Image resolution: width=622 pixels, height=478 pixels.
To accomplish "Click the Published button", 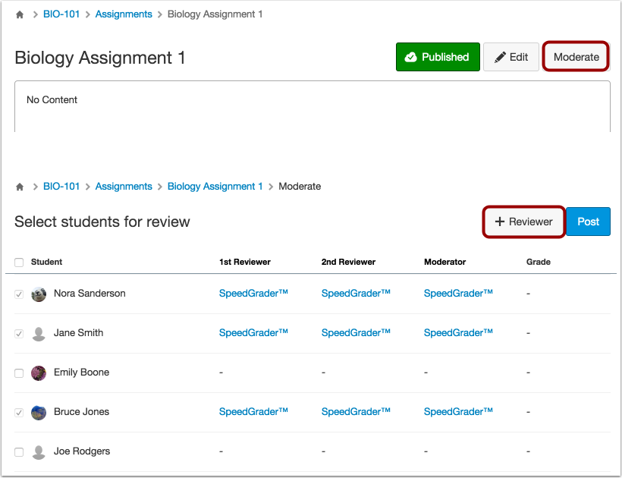I will pyautogui.click(x=438, y=57).
